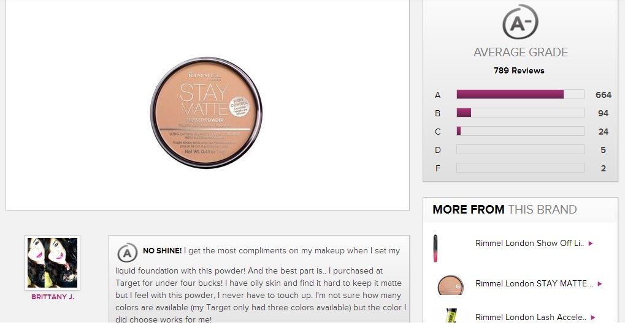This screenshot has height=328, width=625.
Task: Click arrow next to Rimmel London Show Off
Action: click(591, 244)
